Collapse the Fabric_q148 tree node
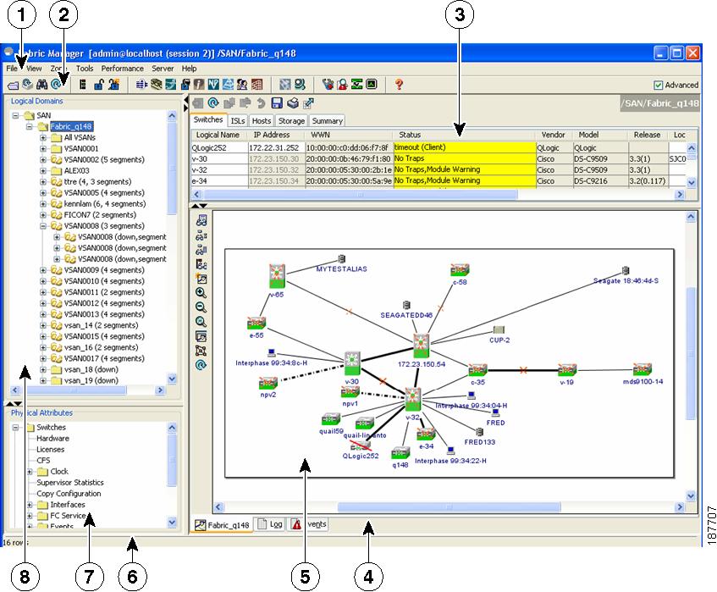The image size is (717, 592). pos(30,126)
